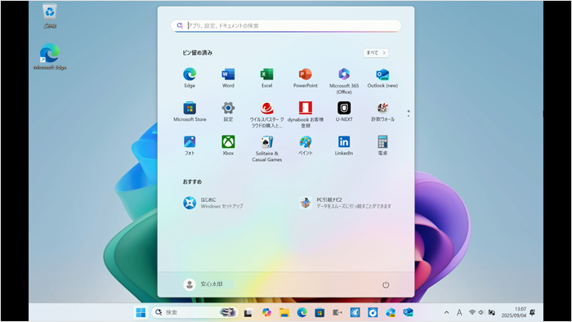
Task: Open the Excel pinned app
Action: 266,78
